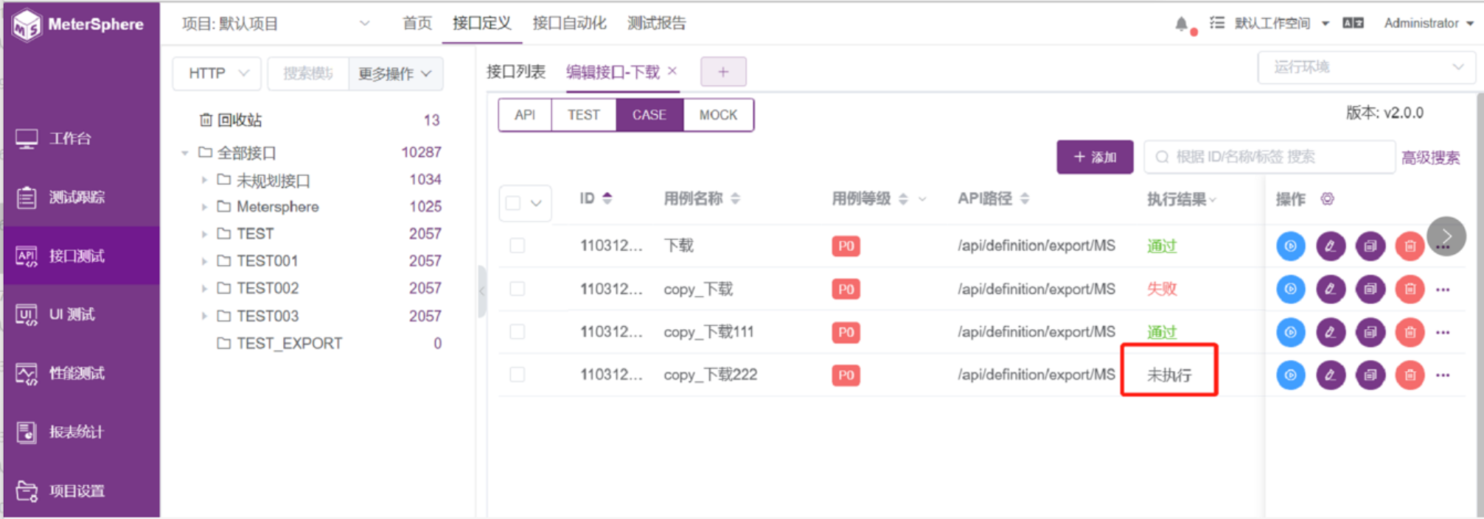The image size is (1484, 519).
Task: Check the 下载 case row checkbox
Action: (x=518, y=245)
